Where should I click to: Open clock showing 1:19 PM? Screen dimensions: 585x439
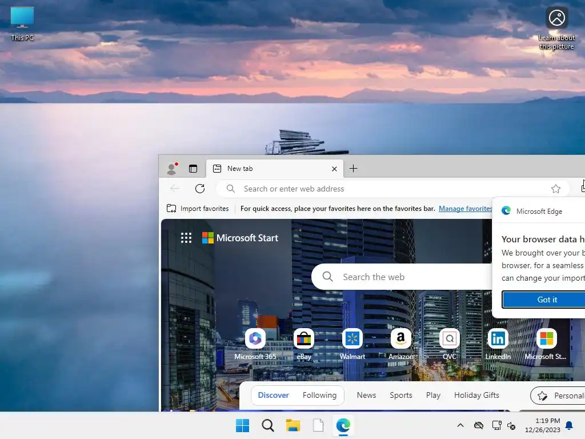tap(542, 425)
